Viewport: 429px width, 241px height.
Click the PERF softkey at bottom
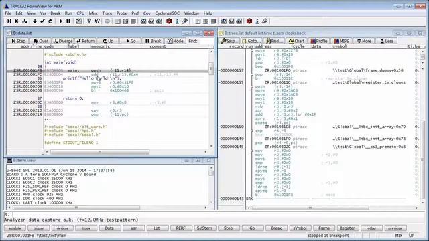(181, 228)
